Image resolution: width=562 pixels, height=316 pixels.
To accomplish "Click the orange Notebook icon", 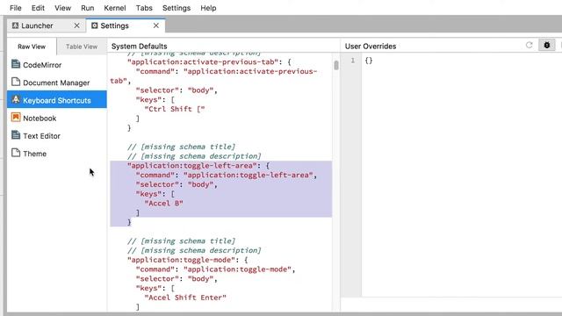I will click(x=16, y=117).
